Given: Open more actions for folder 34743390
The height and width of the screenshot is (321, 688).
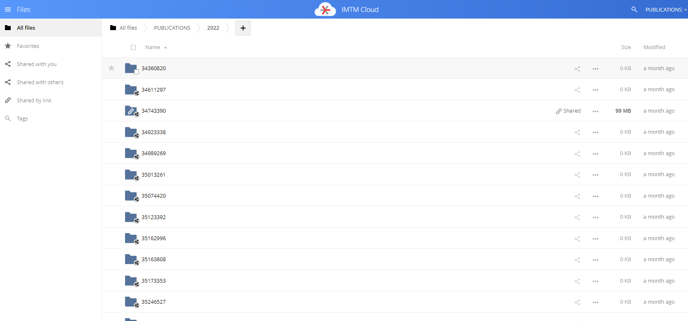Looking at the screenshot, I should pyautogui.click(x=596, y=111).
